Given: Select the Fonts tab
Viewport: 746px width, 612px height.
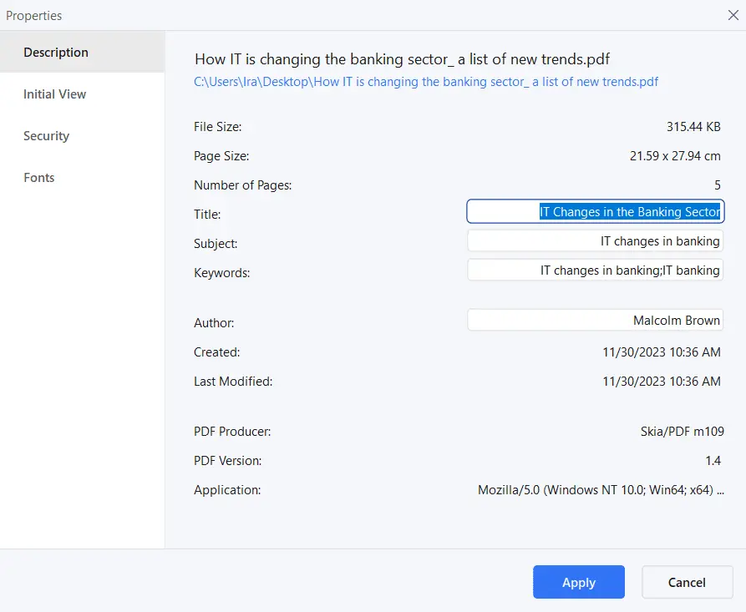Looking at the screenshot, I should (x=38, y=177).
